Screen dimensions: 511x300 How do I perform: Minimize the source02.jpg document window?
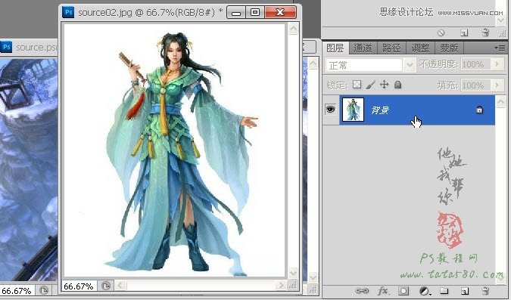click(x=236, y=12)
